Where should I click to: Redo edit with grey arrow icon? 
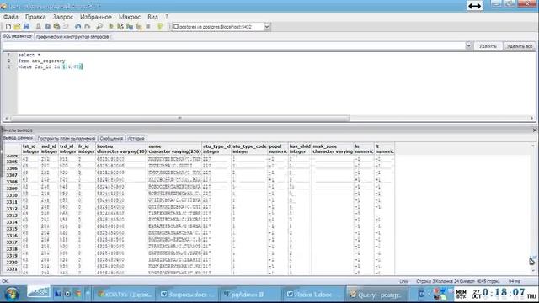coord(88,26)
